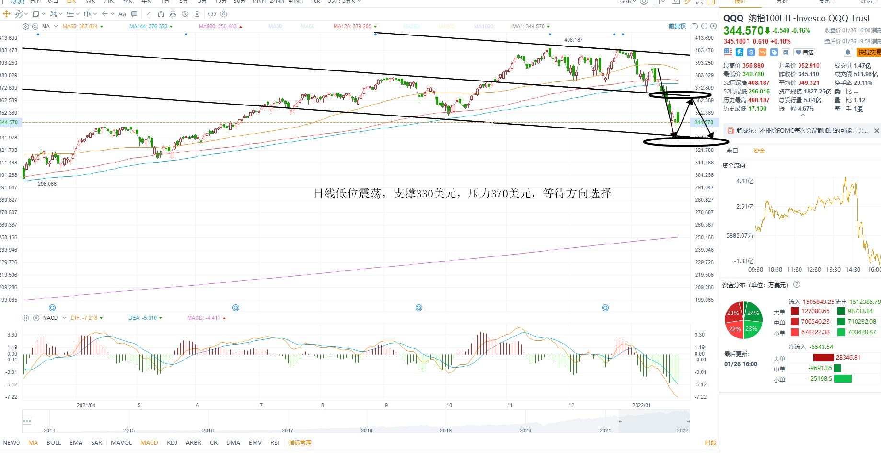Select the Aa text annotation tool

point(122,14)
